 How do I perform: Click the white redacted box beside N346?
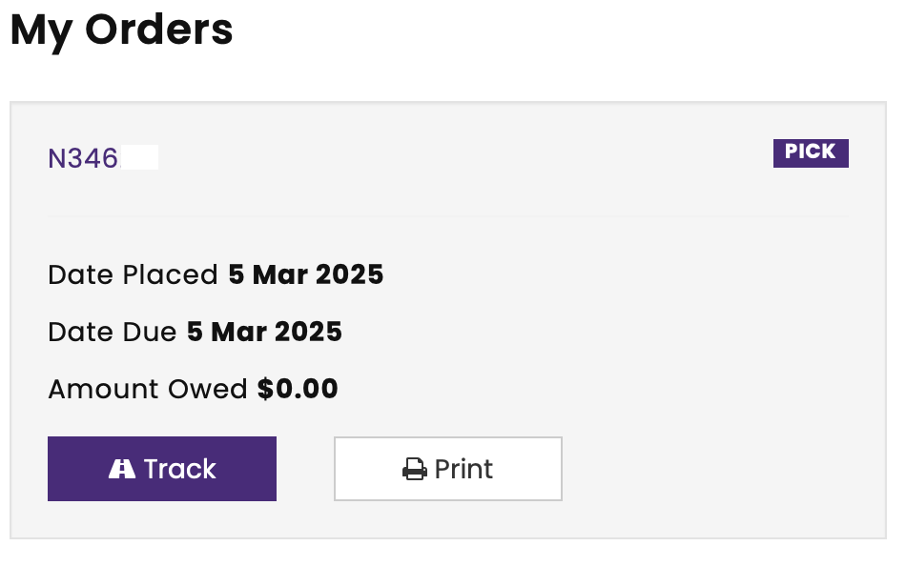138,157
